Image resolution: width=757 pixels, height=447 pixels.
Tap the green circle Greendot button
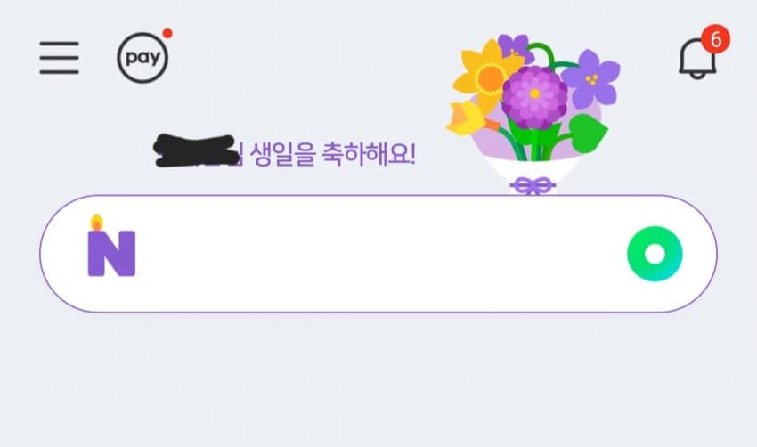pyautogui.click(x=655, y=254)
